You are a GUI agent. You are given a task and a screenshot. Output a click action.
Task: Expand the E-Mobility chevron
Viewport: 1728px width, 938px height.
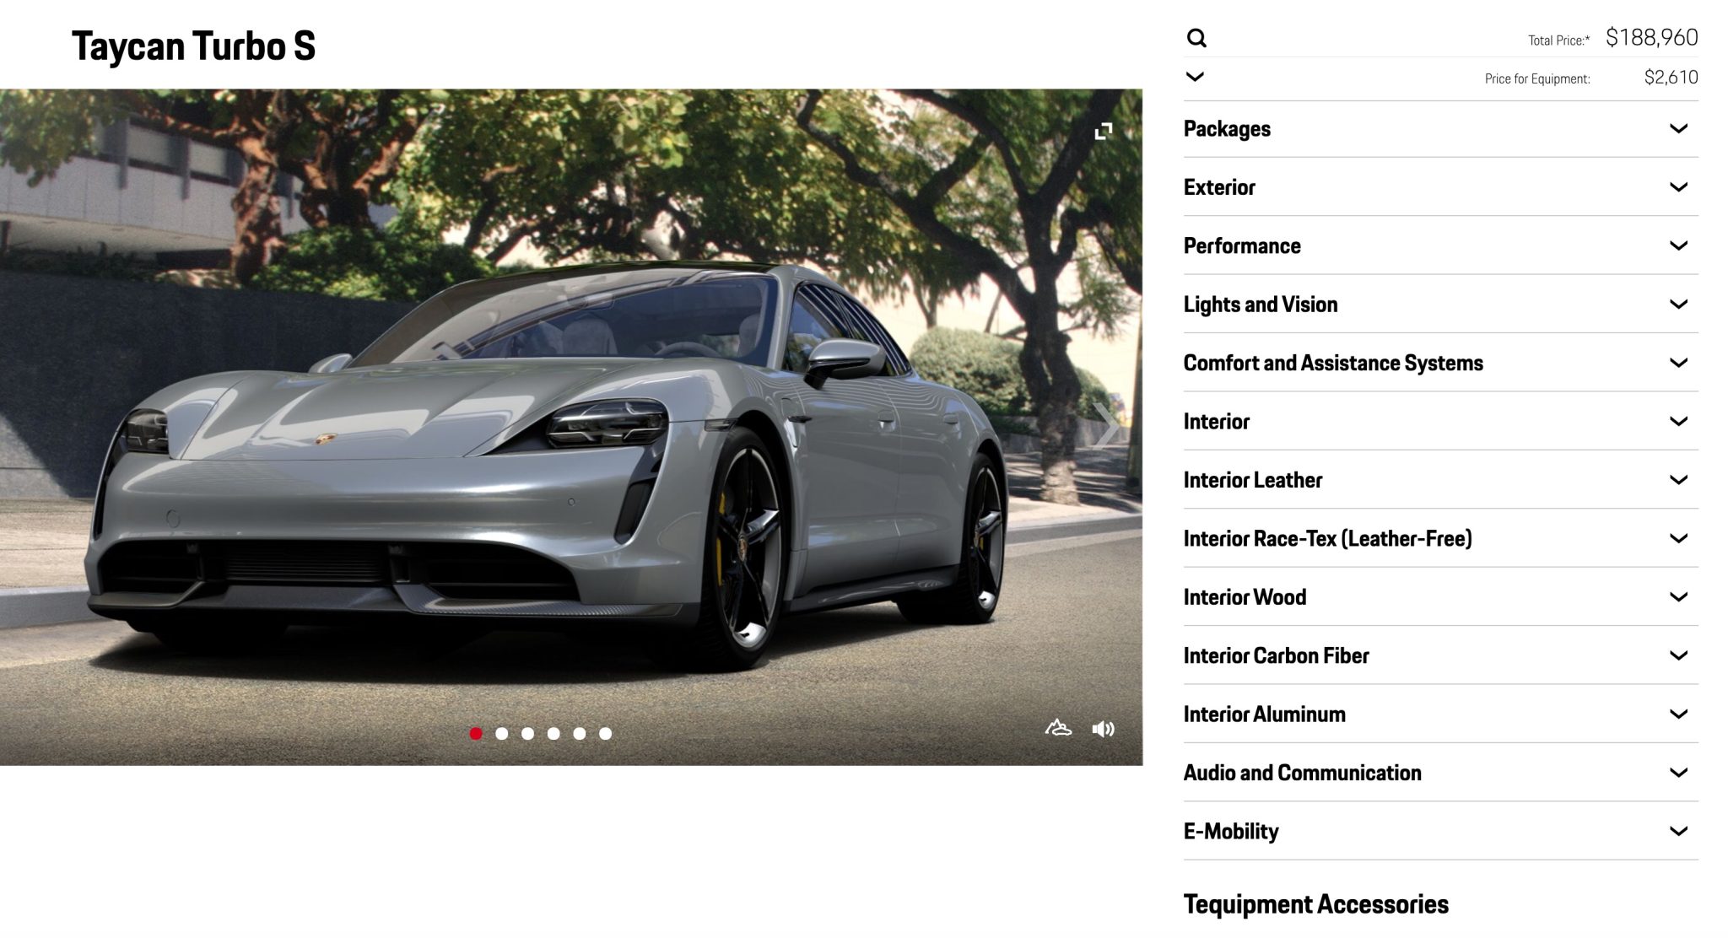pyautogui.click(x=1678, y=832)
